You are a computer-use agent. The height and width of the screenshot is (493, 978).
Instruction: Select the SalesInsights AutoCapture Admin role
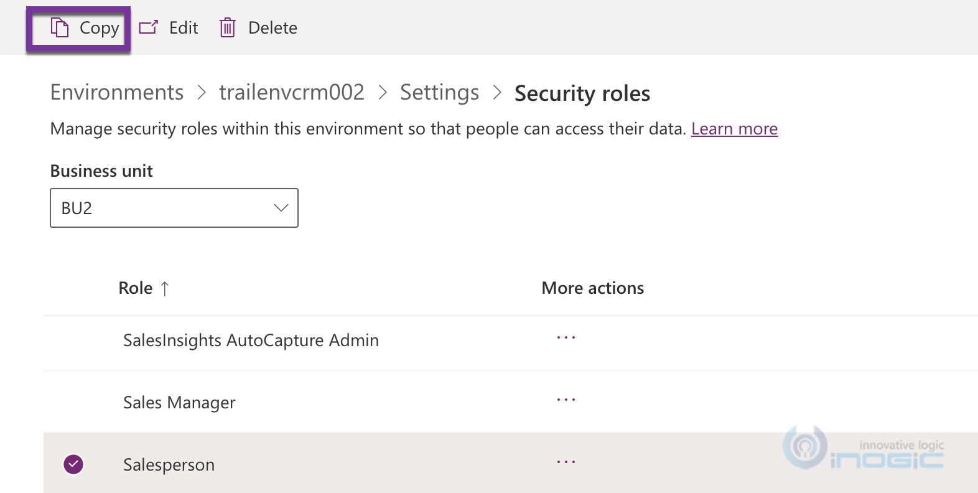[x=251, y=340]
